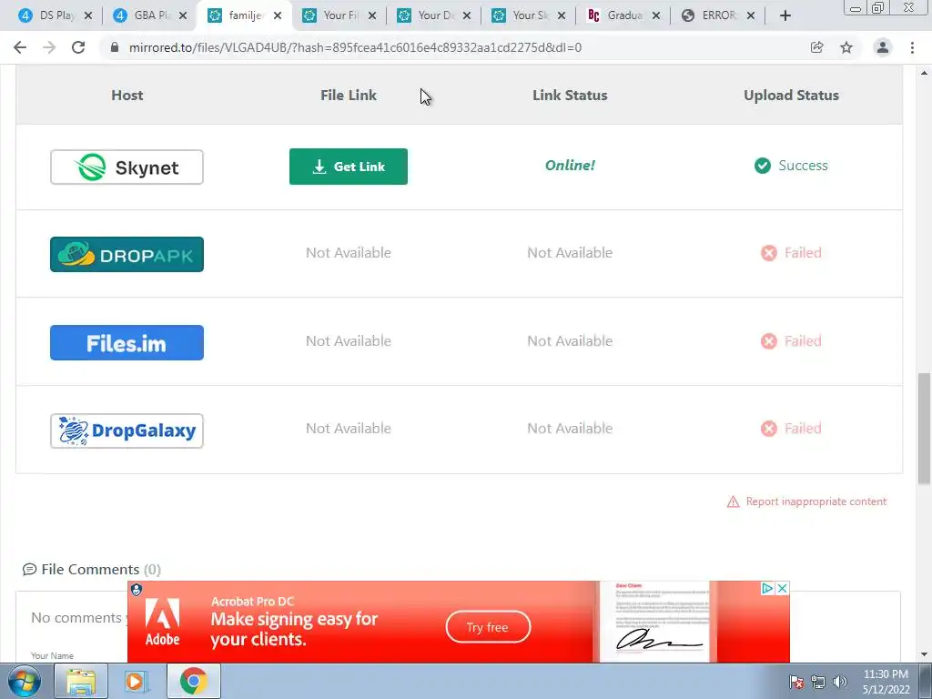The width and height of the screenshot is (932, 699).
Task: Click the scrollbar up arrow
Action: 924,73
